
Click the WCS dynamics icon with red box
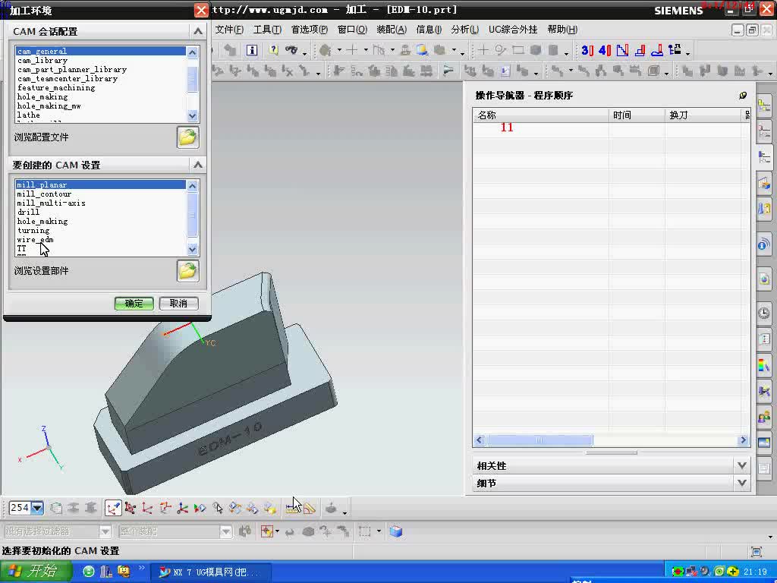pos(131,508)
